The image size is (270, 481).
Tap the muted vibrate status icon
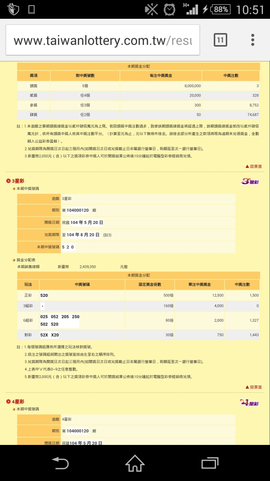click(x=151, y=9)
